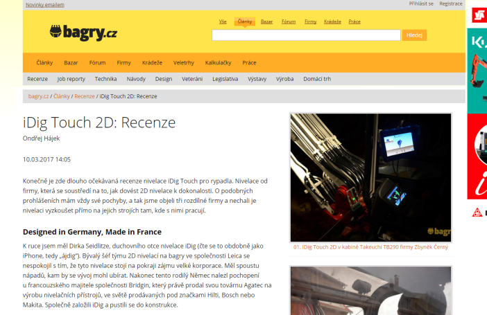Open Job reporty submenu item
Image resolution: width=487 pixels, height=315 pixels.
[x=71, y=79]
